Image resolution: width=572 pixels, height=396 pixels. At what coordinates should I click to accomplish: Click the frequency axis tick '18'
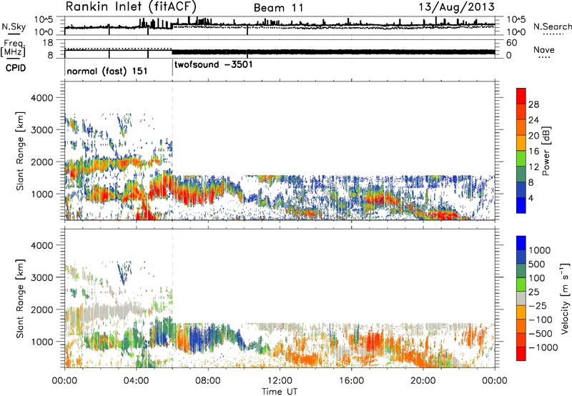coord(48,43)
